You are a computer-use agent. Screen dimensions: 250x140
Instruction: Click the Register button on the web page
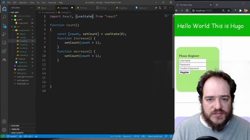click(184, 72)
